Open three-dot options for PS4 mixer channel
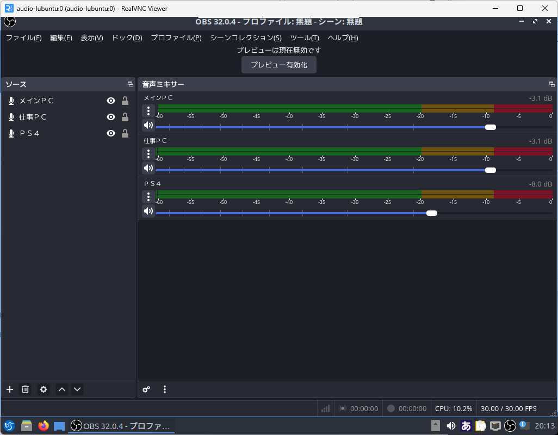Image resolution: width=558 pixels, height=435 pixels. pyautogui.click(x=148, y=197)
